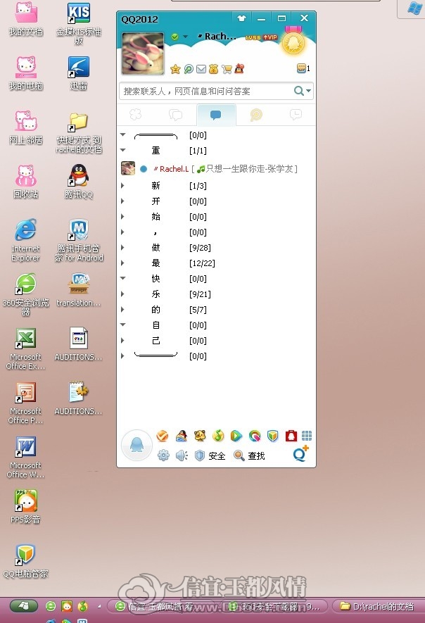Viewport: 425px width, 623px height.
Task: Click the QQ user avatar picture
Action: point(143,54)
